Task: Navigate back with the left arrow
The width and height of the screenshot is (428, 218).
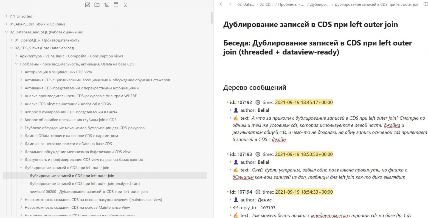Action: click(222, 4)
